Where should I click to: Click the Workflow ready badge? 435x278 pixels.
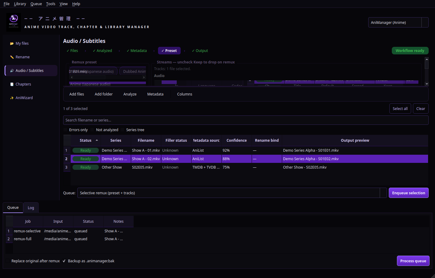tap(410, 51)
